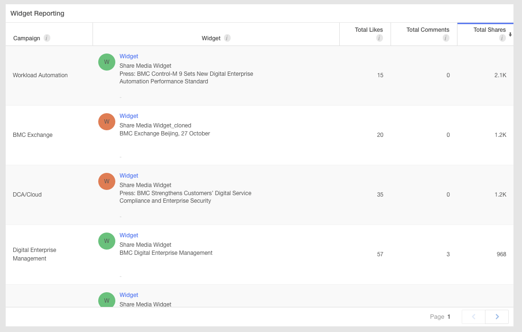
Task: Click the green W avatar in Digital Enterprise Management row
Action: tap(106, 241)
